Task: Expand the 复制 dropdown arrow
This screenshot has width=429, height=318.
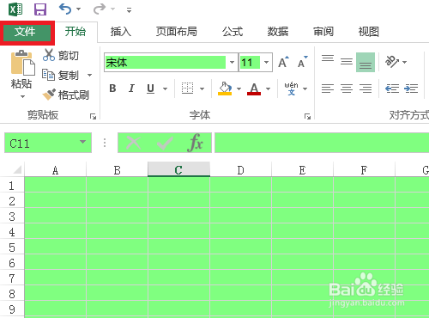Action: (90, 76)
